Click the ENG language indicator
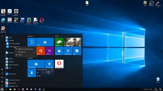The height and width of the screenshot is (91, 163). (151, 89)
